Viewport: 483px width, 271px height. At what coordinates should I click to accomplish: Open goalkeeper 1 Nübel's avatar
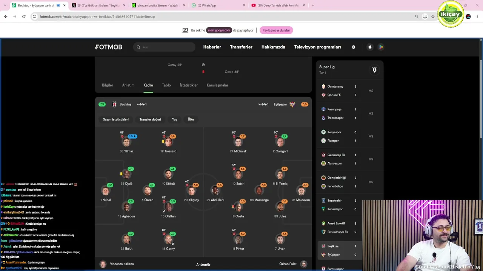click(106, 191)
